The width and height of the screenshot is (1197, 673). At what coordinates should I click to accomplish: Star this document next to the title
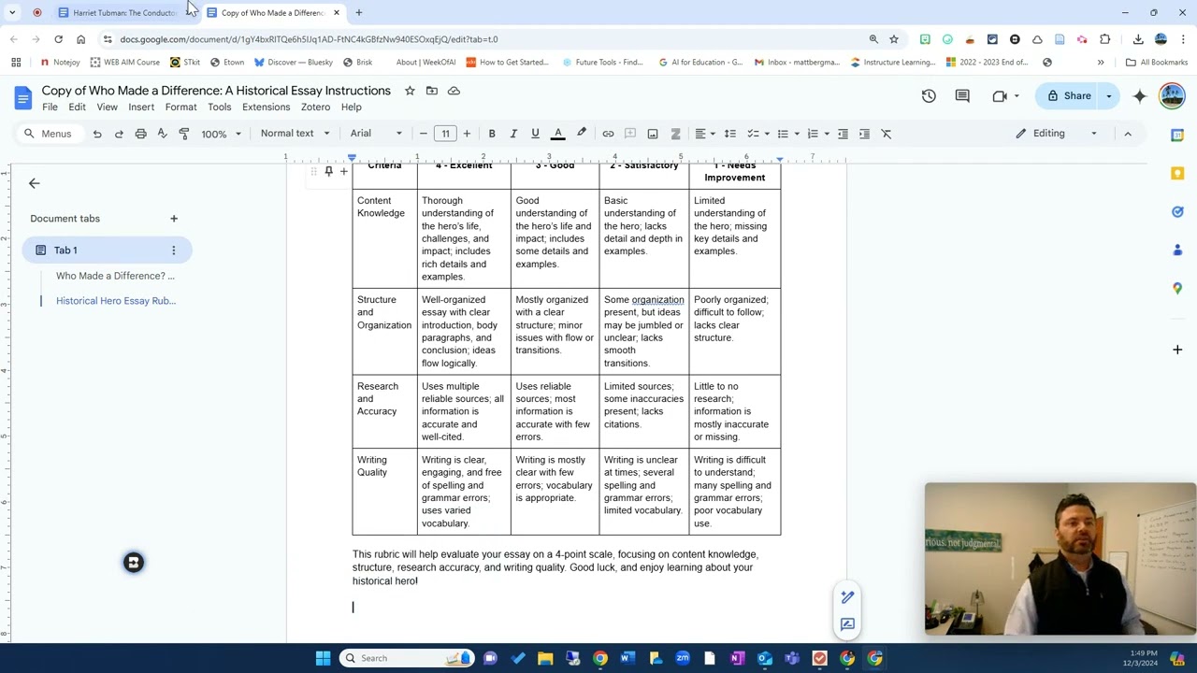[x=410, y=91]
